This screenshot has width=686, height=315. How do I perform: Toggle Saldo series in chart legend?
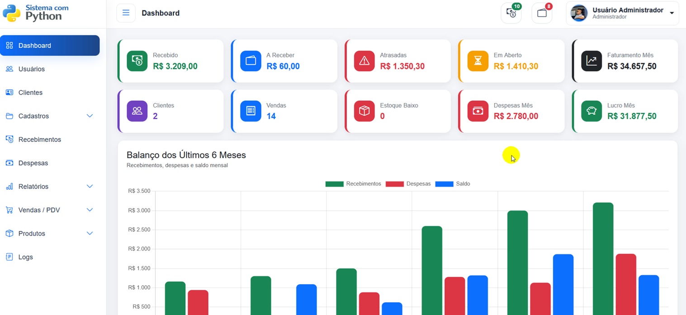[453, 184]
